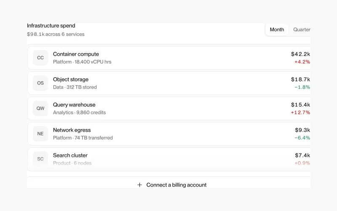This screenshot has width=337, height=211.
Task: Switch to the Month tab
Action: [x=277, y=30]
